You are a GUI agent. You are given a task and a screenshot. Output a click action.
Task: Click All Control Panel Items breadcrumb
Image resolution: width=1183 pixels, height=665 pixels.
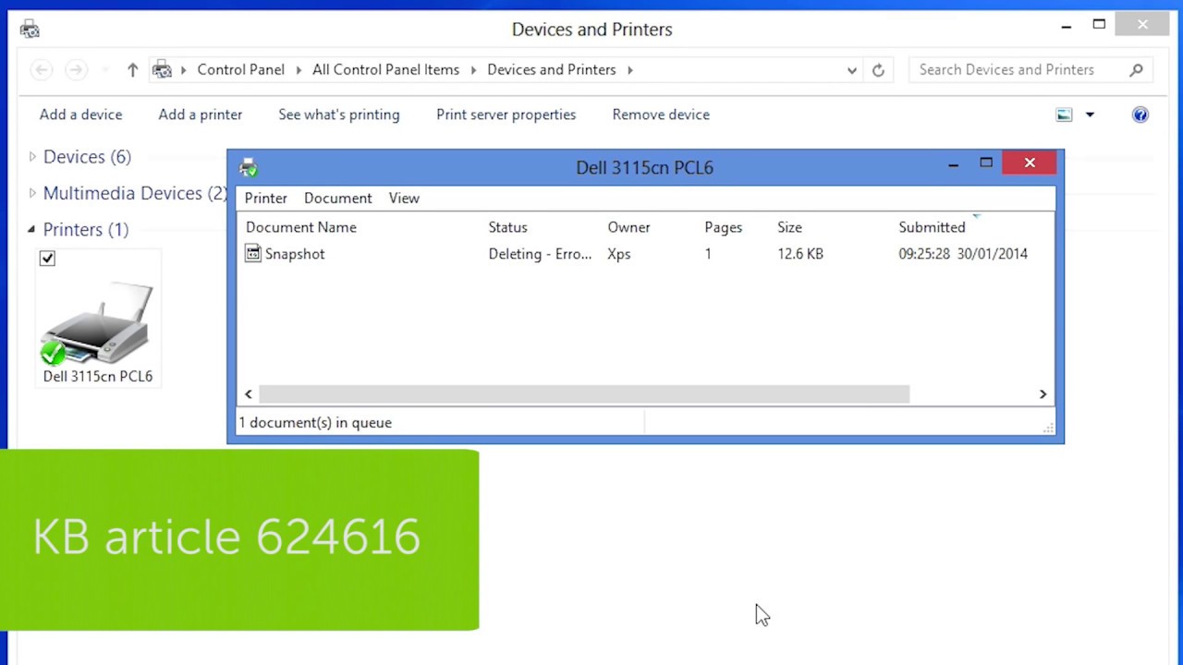(385, 69)
